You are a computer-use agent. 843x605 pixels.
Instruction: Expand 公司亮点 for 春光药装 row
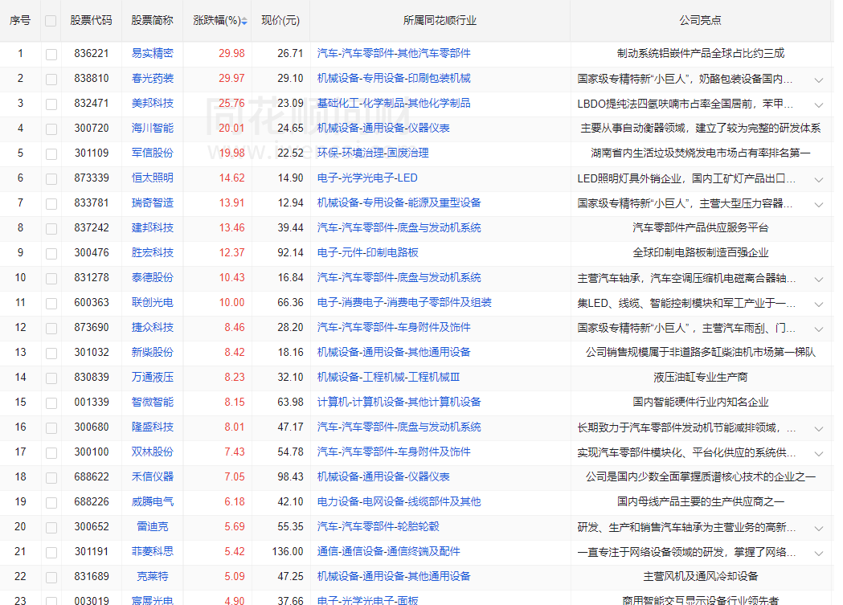(x=819, y=80)
